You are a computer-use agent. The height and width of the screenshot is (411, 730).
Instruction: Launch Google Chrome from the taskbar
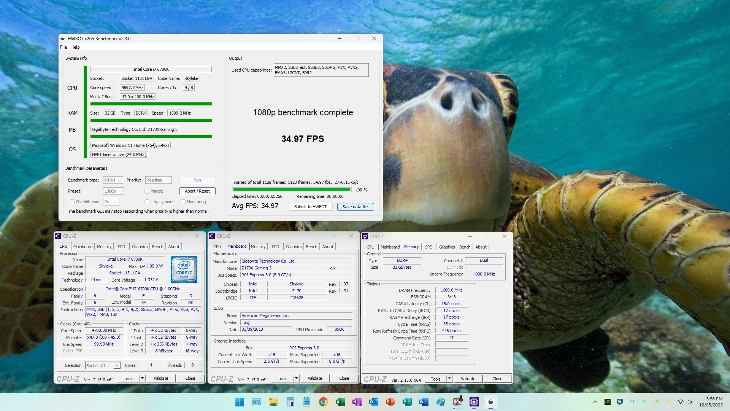(323, 402)
